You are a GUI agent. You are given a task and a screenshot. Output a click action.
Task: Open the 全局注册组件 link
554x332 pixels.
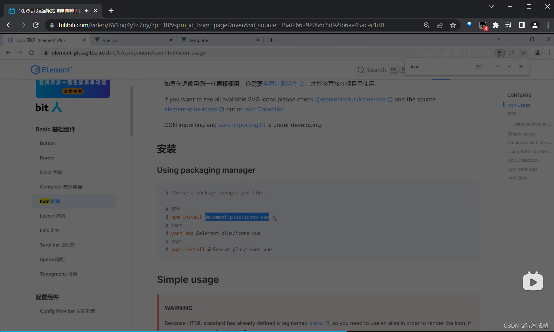[x=284, y=84]
